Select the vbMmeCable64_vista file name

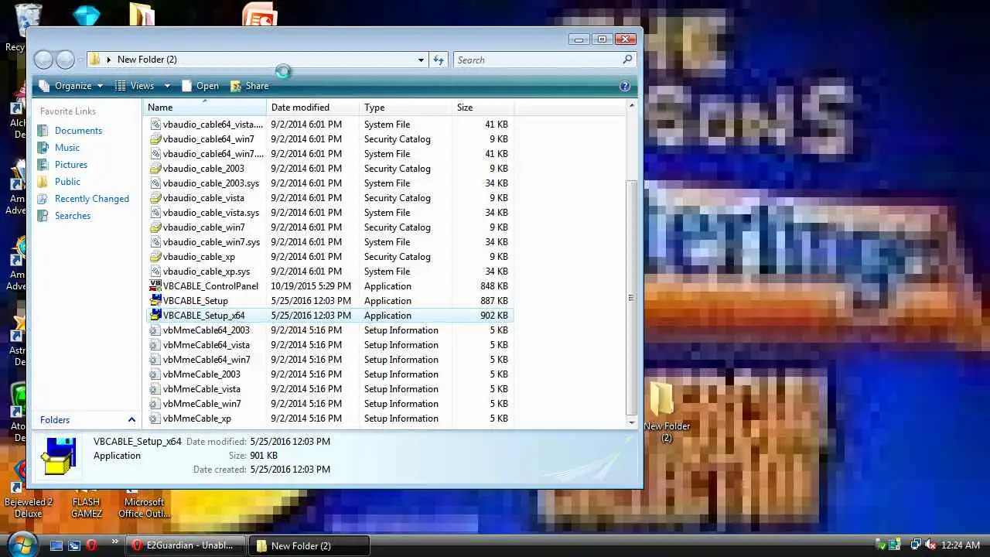pos(207,345)
